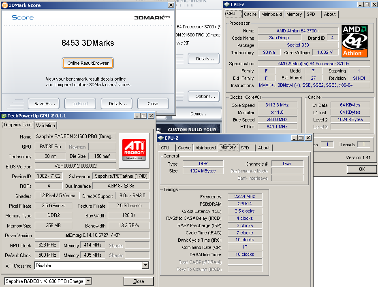Click the memory Frequency 222.4 MHz value
This screenshot has height=287, width=378.
(x=245, y=196)
